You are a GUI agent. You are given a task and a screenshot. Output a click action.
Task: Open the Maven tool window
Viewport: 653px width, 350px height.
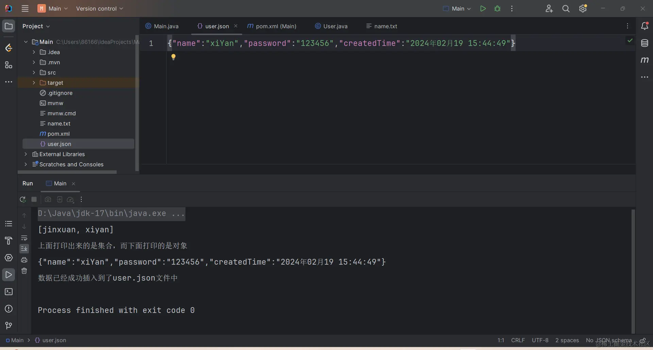(x=644, y=60)
